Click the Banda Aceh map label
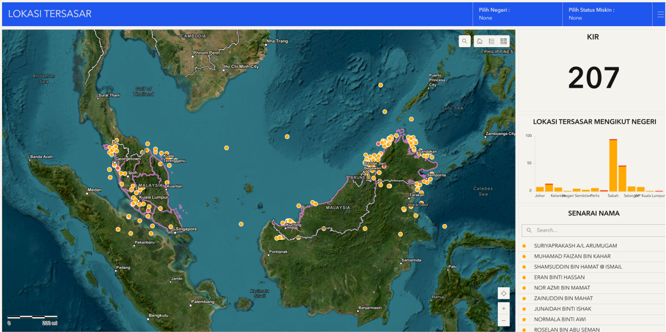Screen dimensions: 666x332 coord(41,157)
